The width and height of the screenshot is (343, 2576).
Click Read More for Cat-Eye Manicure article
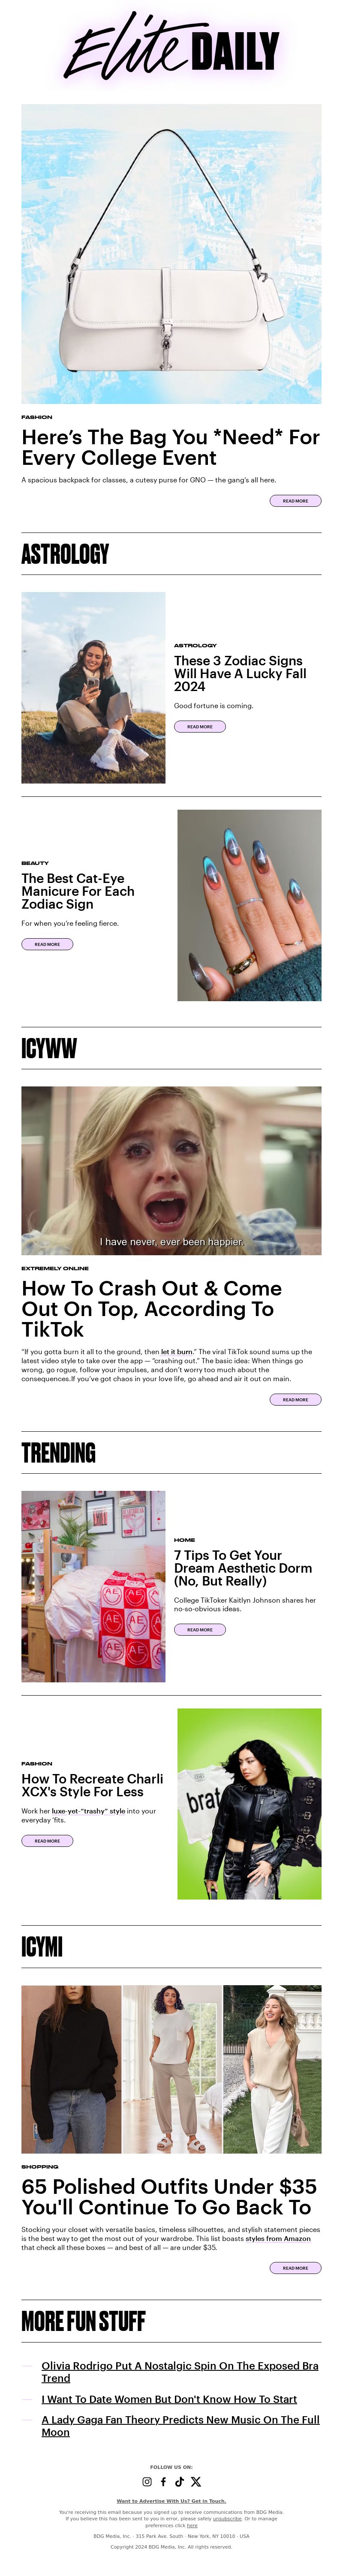click(x=47, y=944)
